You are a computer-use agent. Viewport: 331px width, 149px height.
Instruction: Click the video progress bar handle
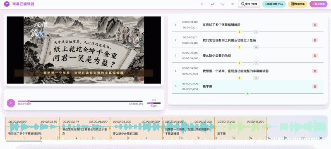[x=29, y=101]
